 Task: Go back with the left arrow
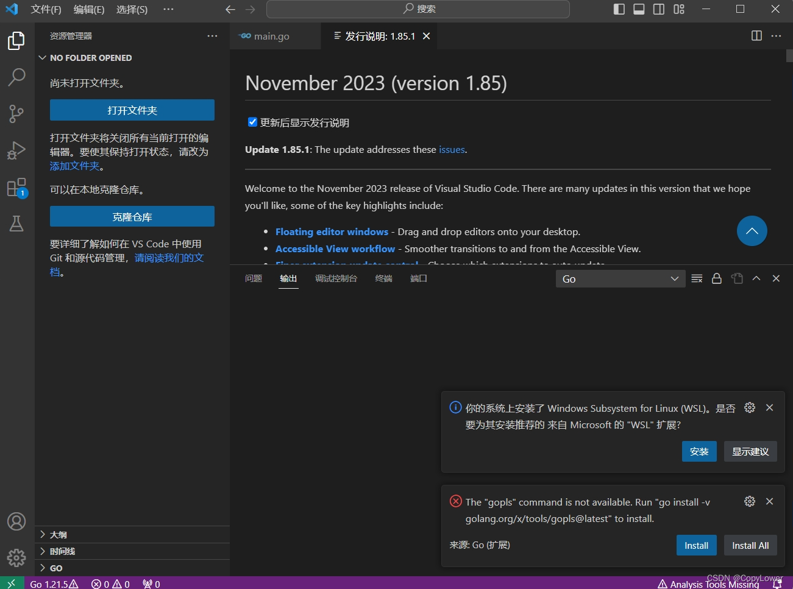tap(230, 9)
